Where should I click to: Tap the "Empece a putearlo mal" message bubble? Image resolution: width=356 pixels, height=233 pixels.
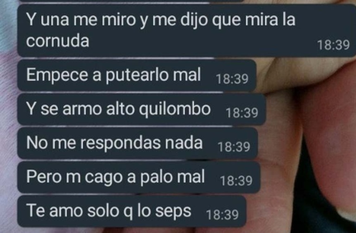(x=137, y=76)
